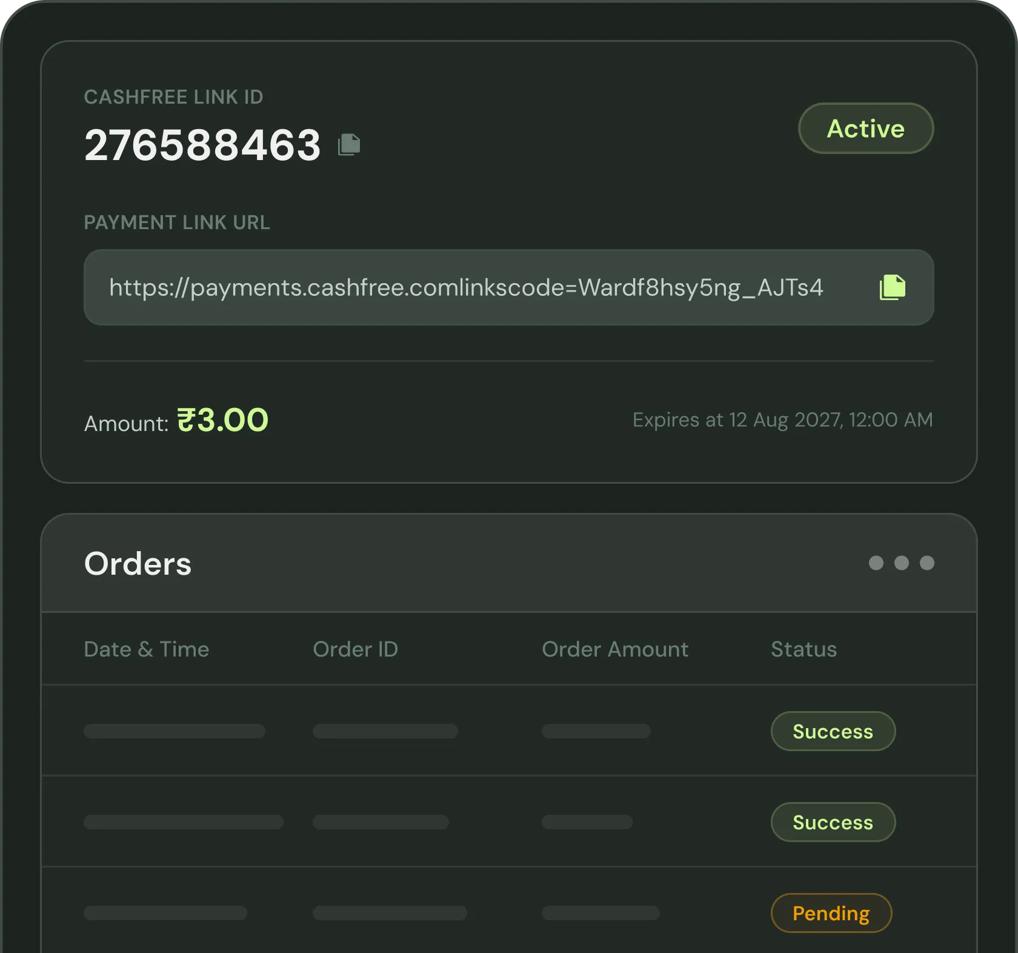Copy the Cashfree link ID 276588463
Image resolution: width=1018 pixels, height=953 pixels.
349,144
